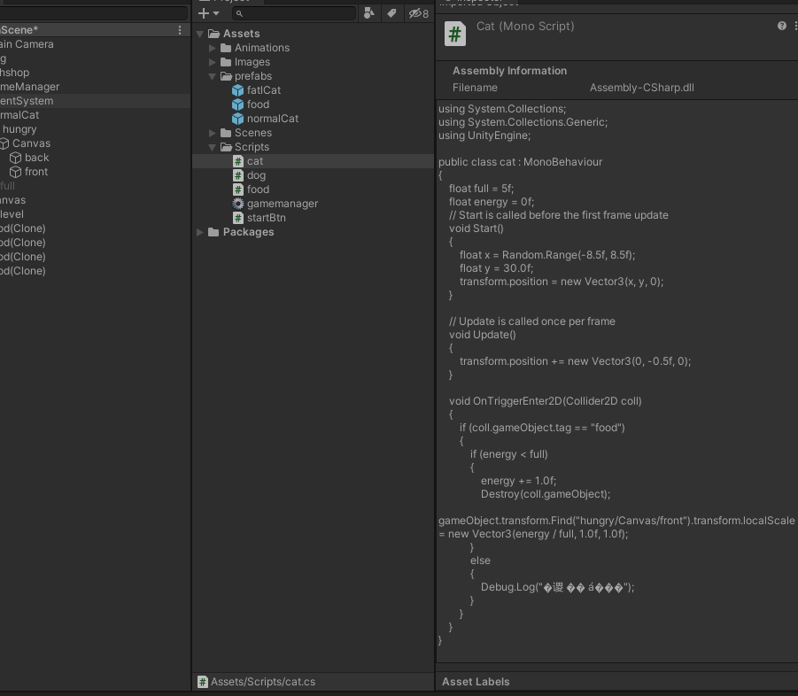Click the Hierarchy search field
The width and height of the screenshot is (798, 696).
94,13
